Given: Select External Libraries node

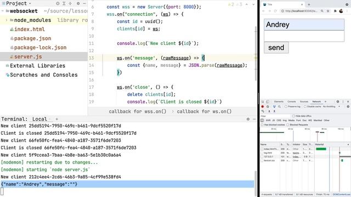Looking at the screenshot, I should 38,66.
